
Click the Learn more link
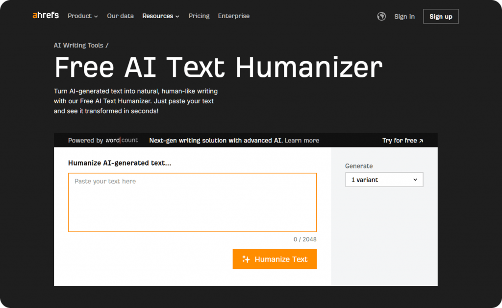tap(301, 141)
